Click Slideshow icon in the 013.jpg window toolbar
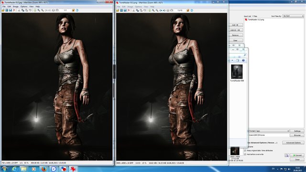 pos(7,10)
